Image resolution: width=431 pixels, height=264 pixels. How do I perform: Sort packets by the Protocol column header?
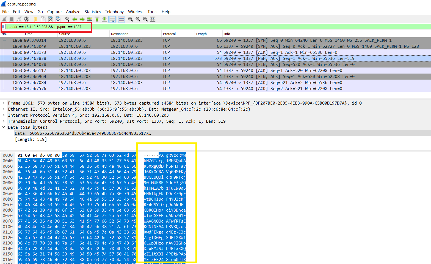point(169,34)
